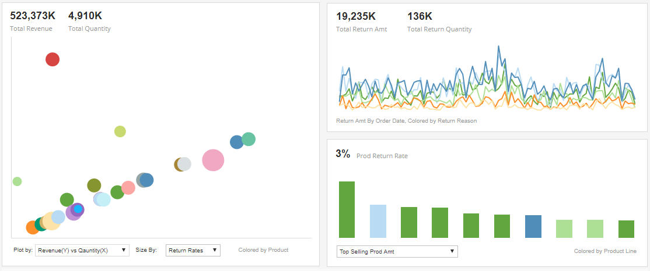650x271 pixels.
Task: Click the dark blue bar in bar chart
Action: coord(533,226)
